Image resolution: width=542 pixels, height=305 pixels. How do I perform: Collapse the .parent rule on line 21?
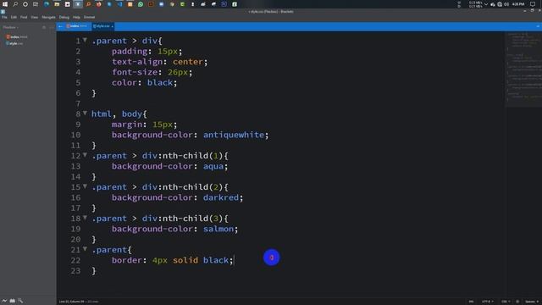(85, 249)
